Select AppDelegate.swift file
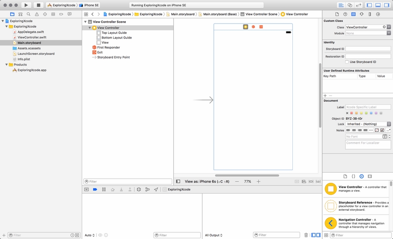The image size is (393, 239). [31, 32]
